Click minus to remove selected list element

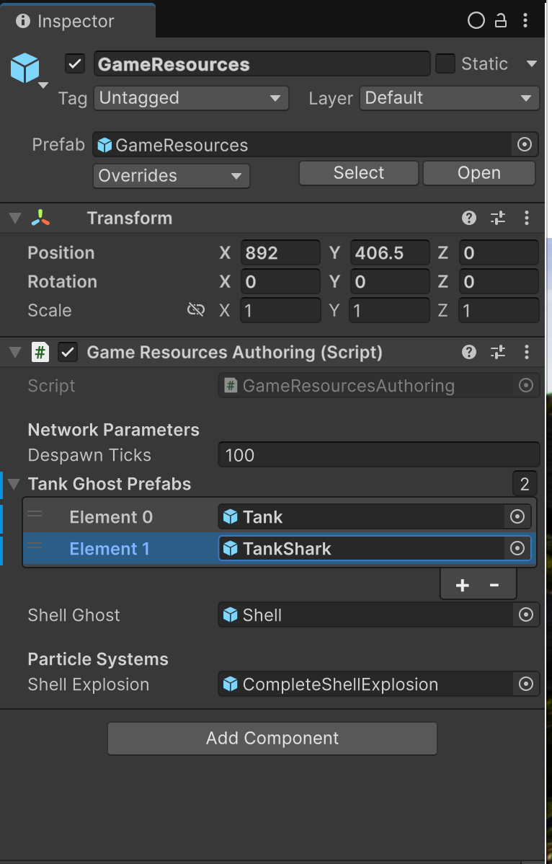coord(494,585)
